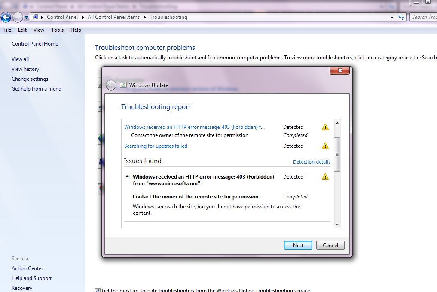Click Get help from a friend
The width and height of the screenshot is (437, 292).
point(37,89)
